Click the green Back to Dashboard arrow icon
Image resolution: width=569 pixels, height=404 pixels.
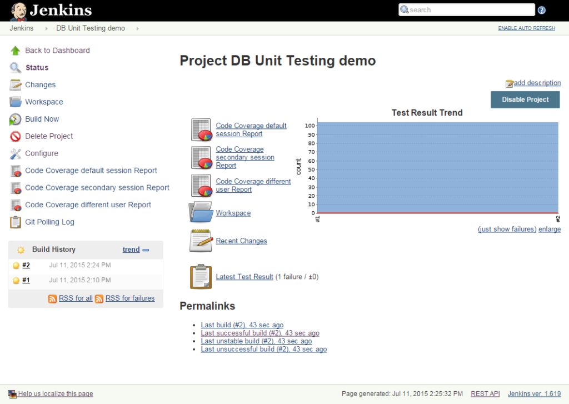tap(15, 51)
